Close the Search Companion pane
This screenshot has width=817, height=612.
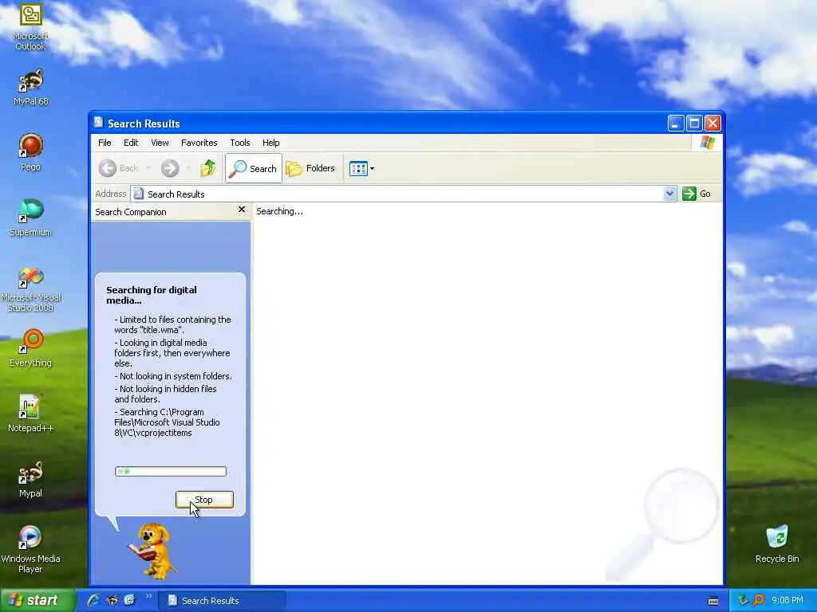pos(241,210)
